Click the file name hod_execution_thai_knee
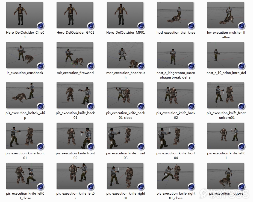 coord(176,33)
